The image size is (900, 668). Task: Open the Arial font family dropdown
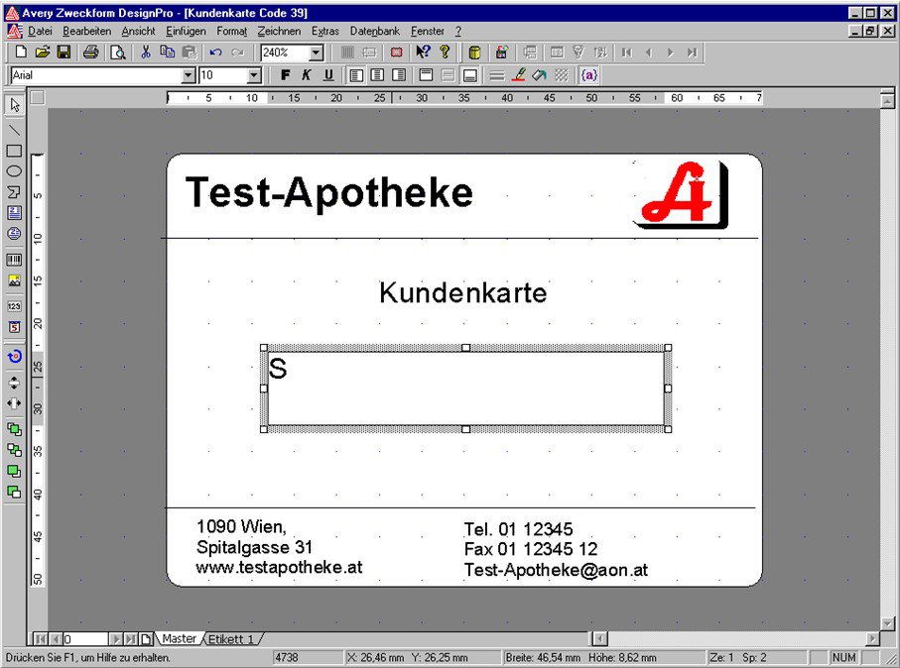tap(189, 74)
